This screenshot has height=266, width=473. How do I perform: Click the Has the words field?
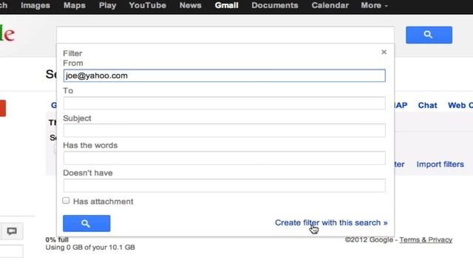[224, 157]
